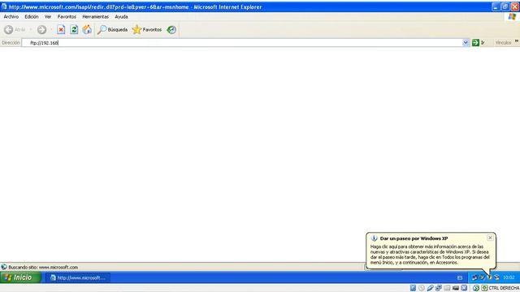Select the http://www.microsoft... taskbar button
The width and height of the screenshot is (520, 292).
pyautogui.click(x=78, y=277)
